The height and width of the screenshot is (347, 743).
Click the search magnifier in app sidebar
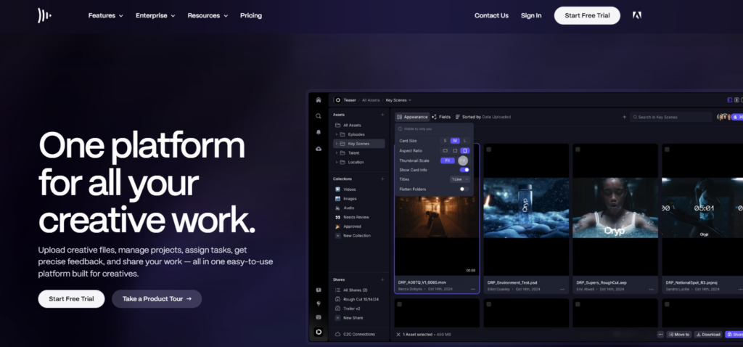click(319, 115)
